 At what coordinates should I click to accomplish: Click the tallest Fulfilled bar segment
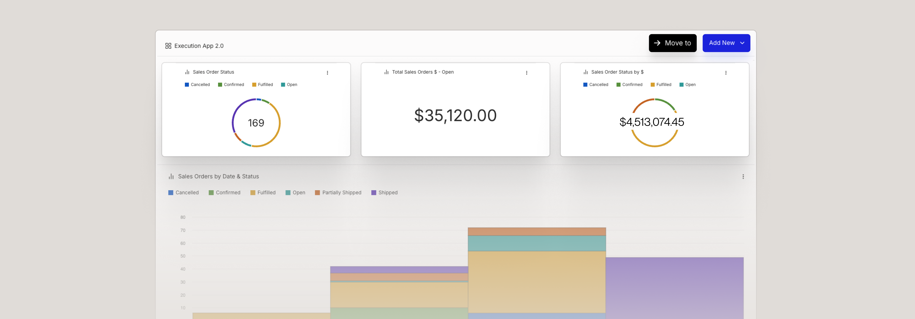click(537, 282)
